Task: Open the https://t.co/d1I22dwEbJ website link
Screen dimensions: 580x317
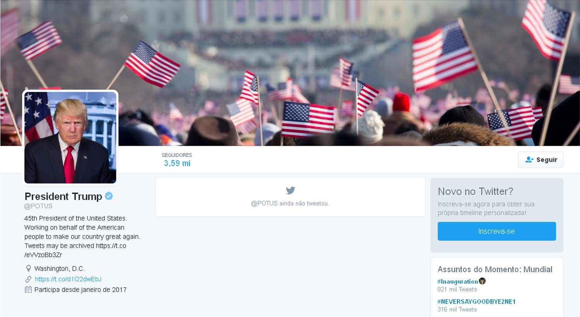Action: click(68, 279)
